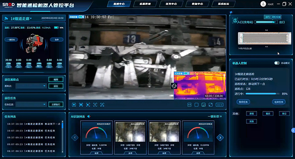Click the 暂停任务 pause task button

point(243,102)
